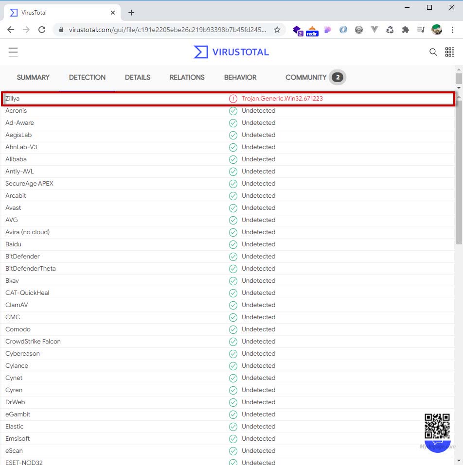Click the Community count badge 2
Viewport: 463px width, 465px height.
[x=338, y=77]
